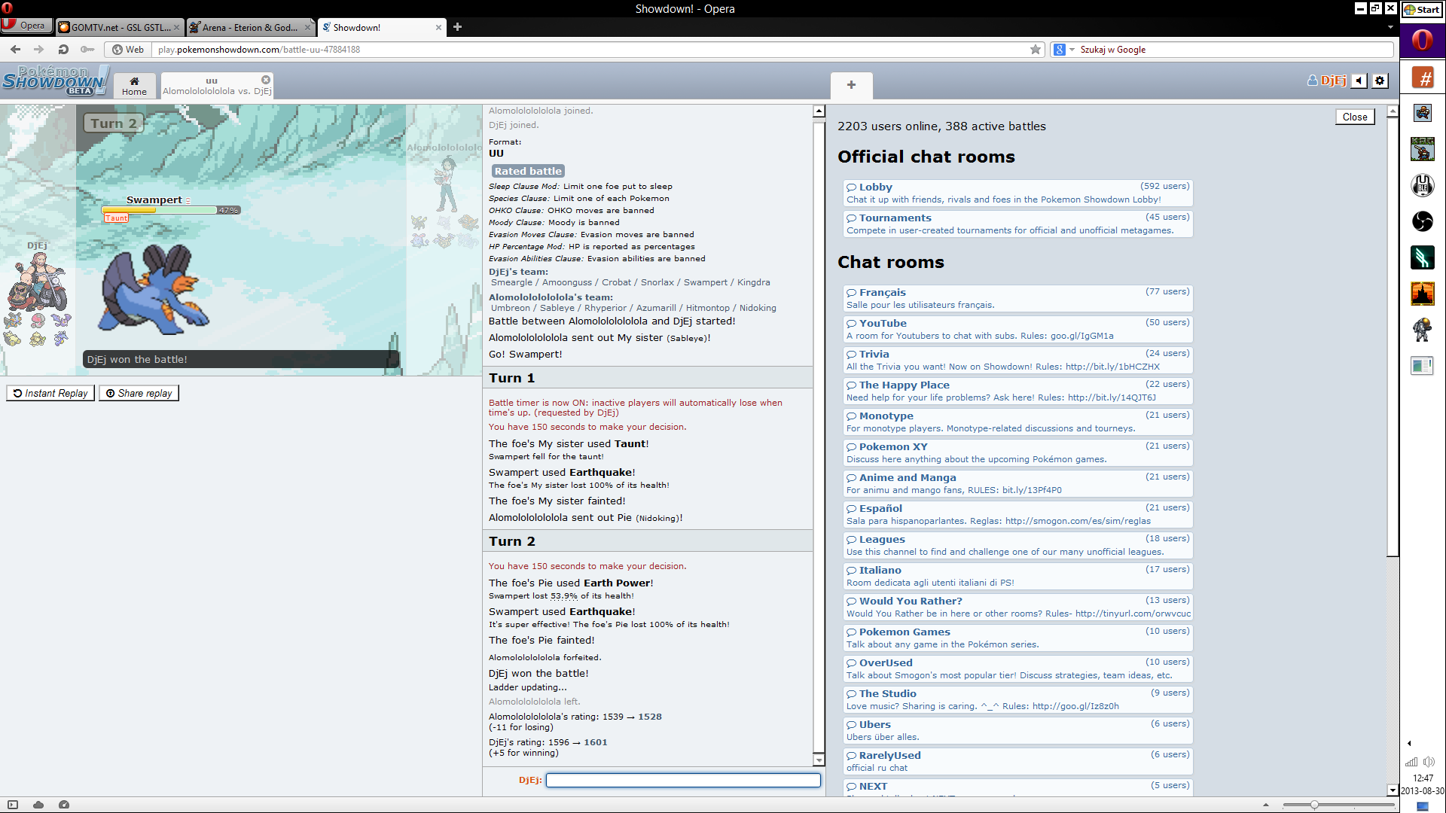
Task: Join the Would You Rather? room
Action: 1018,607
